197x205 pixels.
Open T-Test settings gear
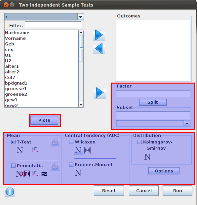[x=55, y=142]
